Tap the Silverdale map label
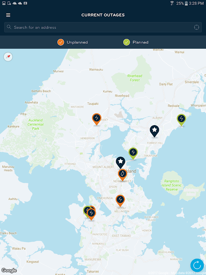The width and height of the screenshot is (206, 275). click(192, 82)
